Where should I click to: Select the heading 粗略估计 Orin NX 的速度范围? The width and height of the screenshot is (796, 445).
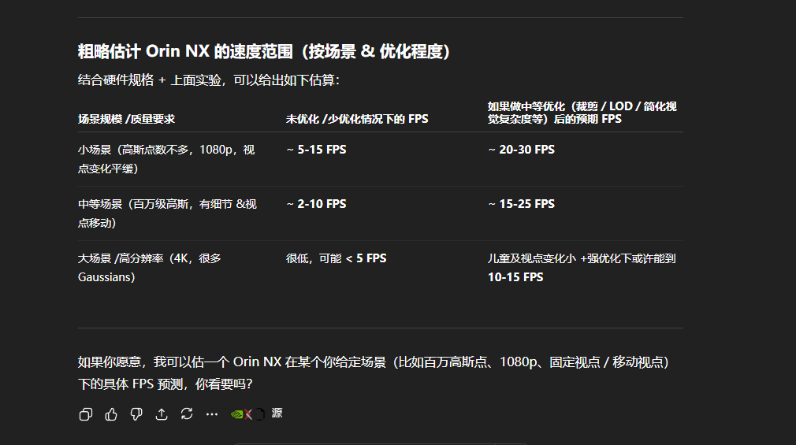tap(263, 51)
